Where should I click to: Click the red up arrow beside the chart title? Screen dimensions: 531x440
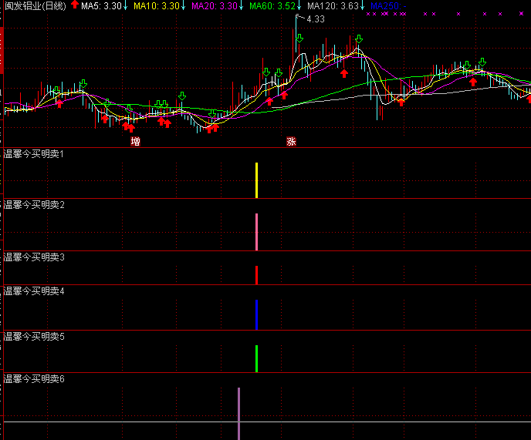click(75, 5)
